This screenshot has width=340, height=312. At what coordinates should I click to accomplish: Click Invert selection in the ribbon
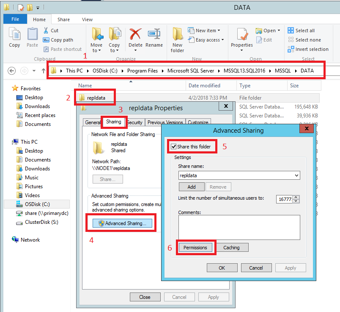pos(308,49)
